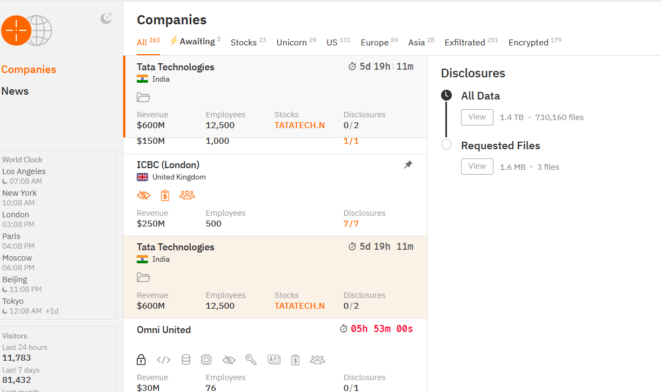This screenshot has height=392, width=661.
Task: Click the CPU chip icon for Omni United
Action: [206, 360]
